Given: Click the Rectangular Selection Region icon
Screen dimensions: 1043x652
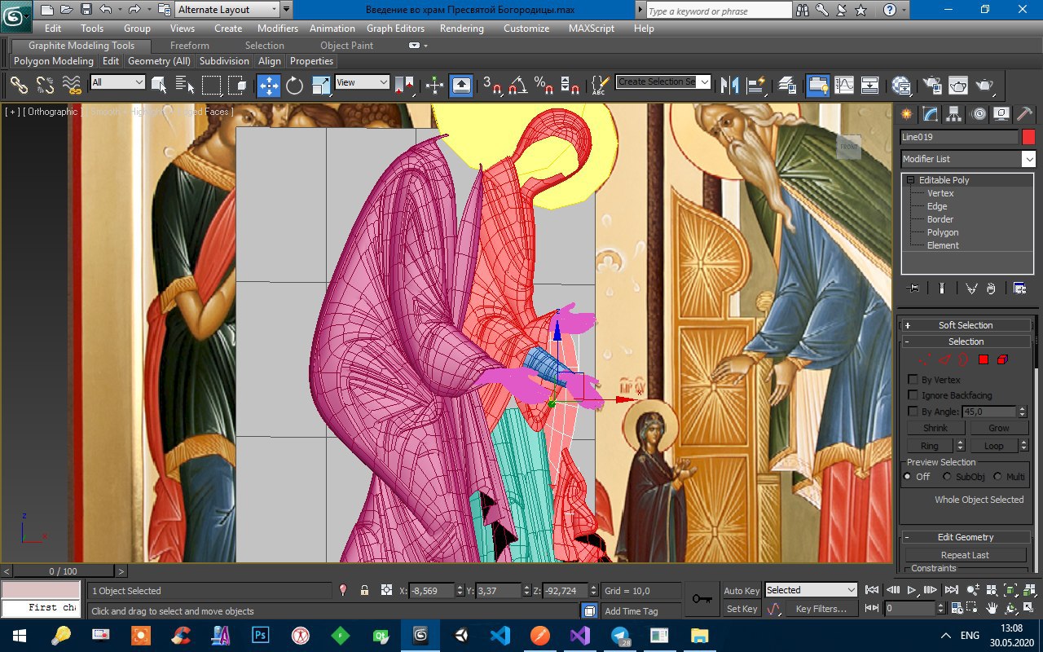Looking at the screenshot, I should pyautogui.click(x=211, y=84).
